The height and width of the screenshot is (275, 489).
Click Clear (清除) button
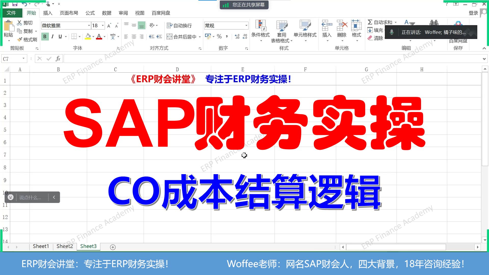(375, 38)
